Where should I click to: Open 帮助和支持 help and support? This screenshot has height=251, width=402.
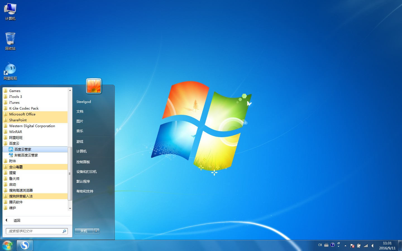pos(85,191)
